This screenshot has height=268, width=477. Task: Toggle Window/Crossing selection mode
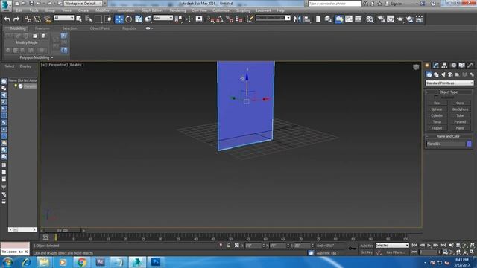coord(107,19)
